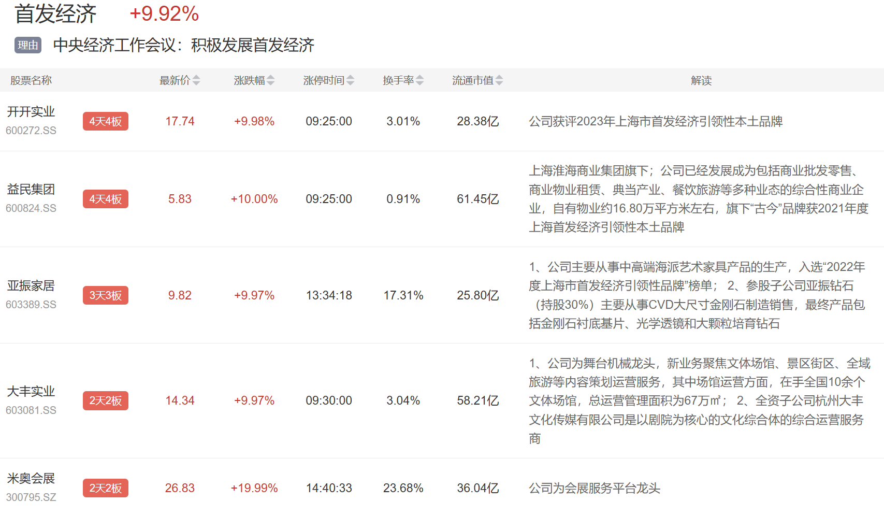Sort by 最新价 column arrow icon
This screenshot has width=884, height=516.
(196, 80)
